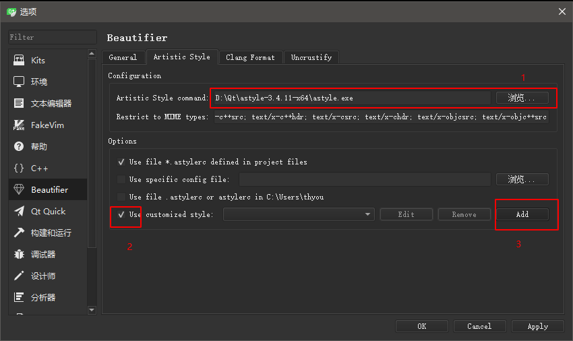This screenshot has height=341, width=573.
Task: Open the Qt Quick category icon
Action: point(19,212)
